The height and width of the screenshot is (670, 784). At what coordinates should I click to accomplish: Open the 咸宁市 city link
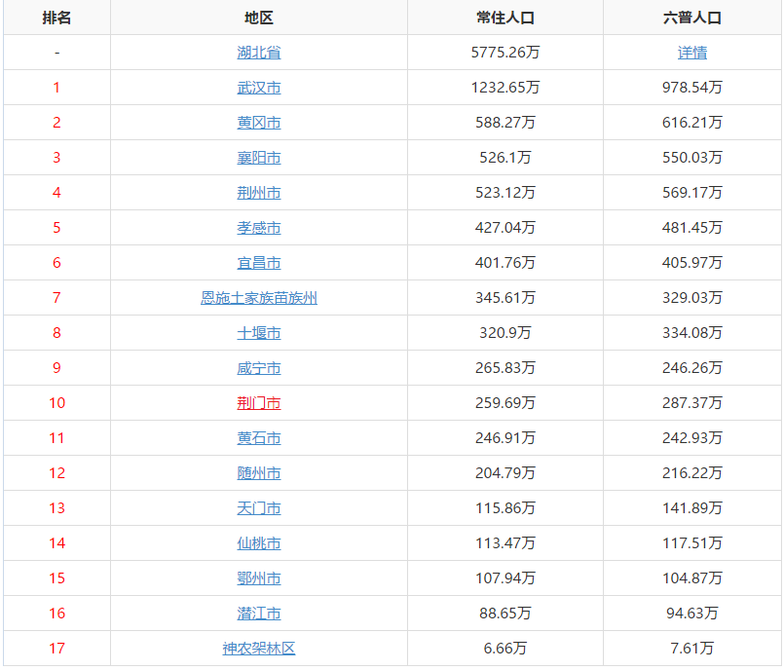257,367
